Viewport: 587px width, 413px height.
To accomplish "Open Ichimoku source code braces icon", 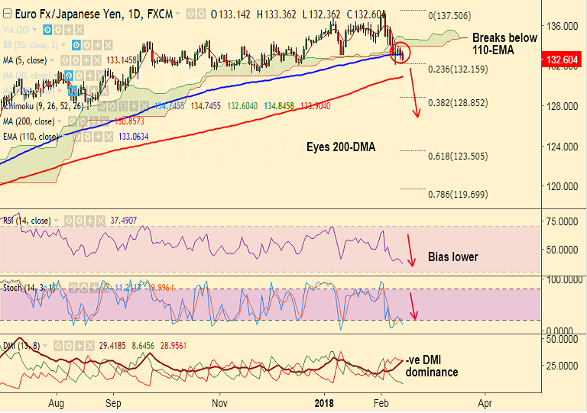I will coord(123,106).
